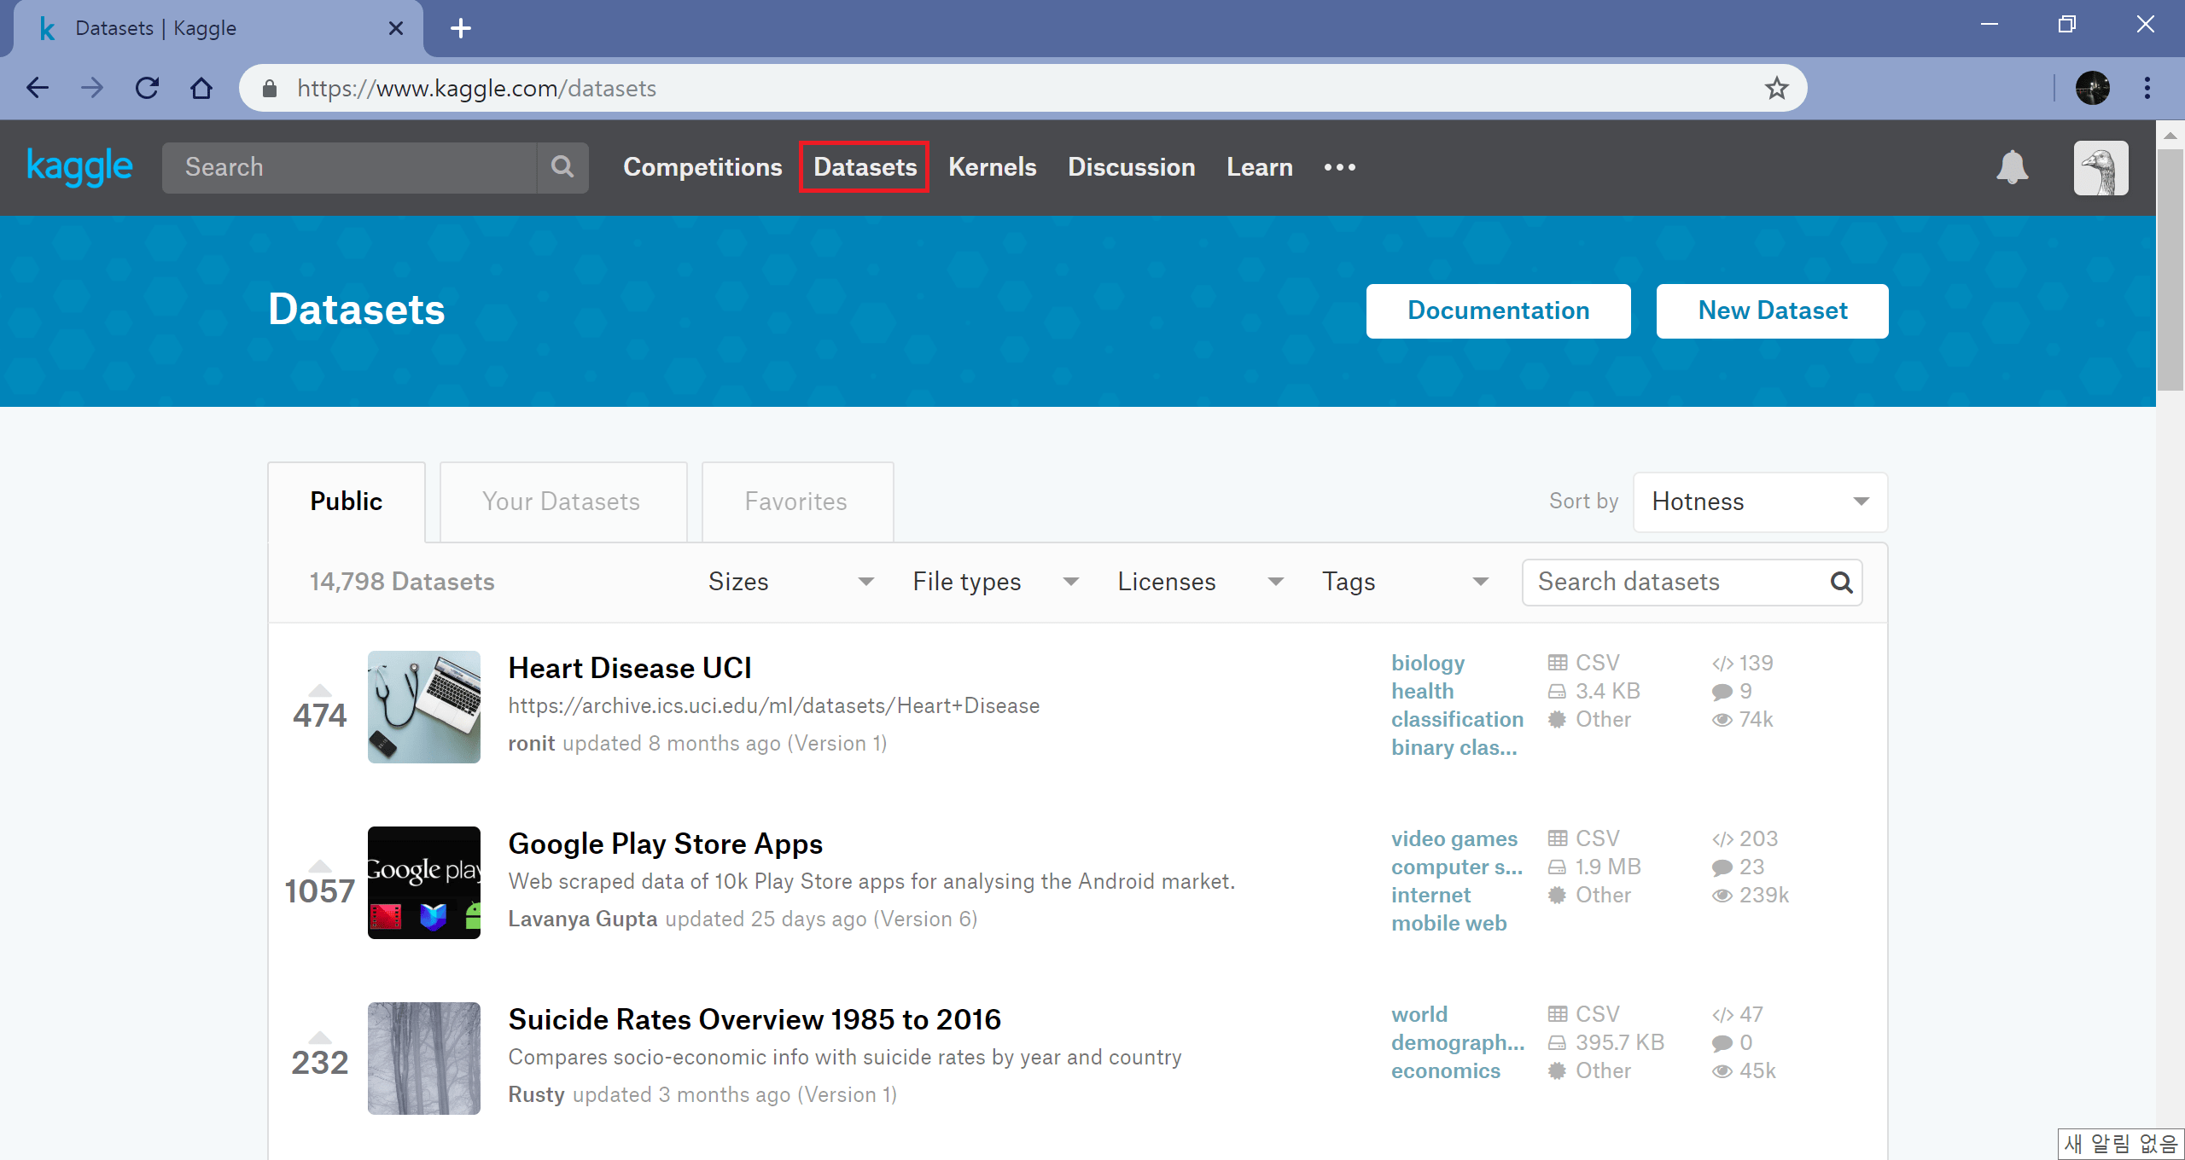Switch to the Favorites tab

(797, 502)
